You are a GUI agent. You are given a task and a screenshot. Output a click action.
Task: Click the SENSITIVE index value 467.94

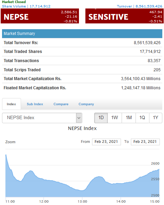156,12
